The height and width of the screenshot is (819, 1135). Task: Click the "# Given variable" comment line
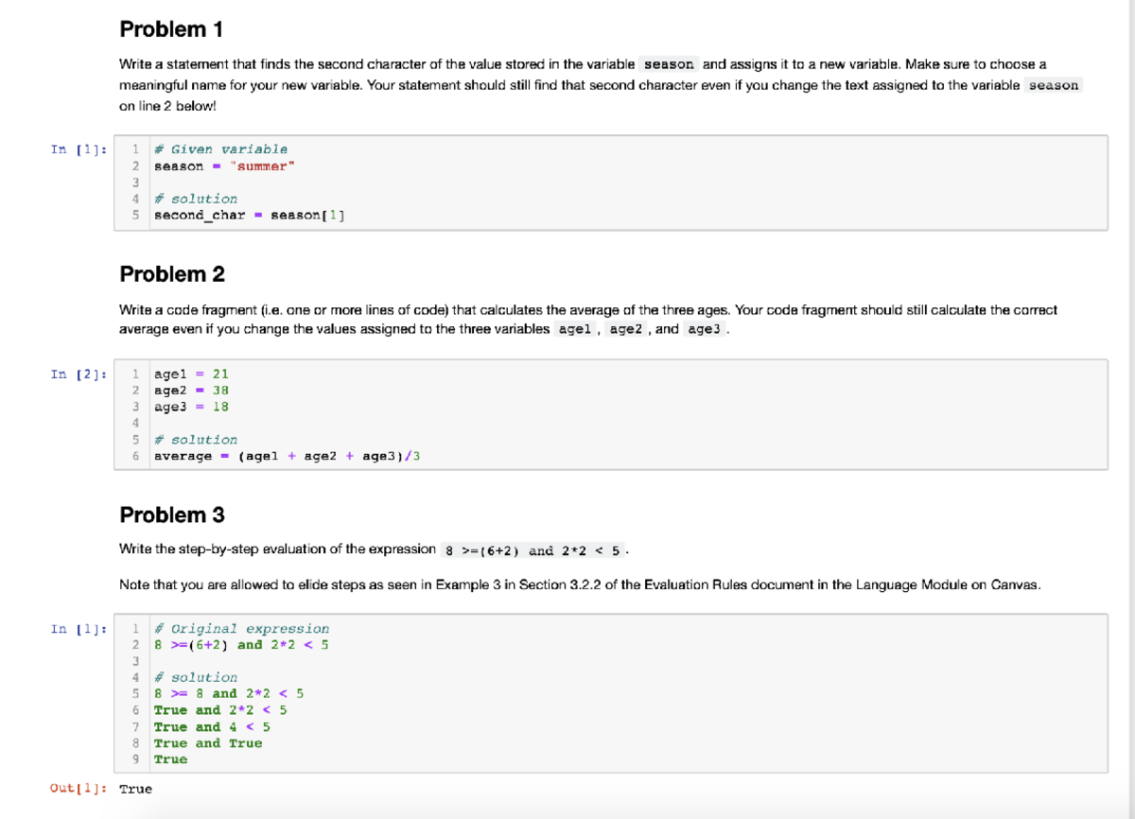tap(220, 149)
